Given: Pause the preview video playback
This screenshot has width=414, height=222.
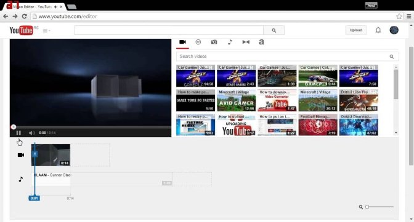Looking at the screenshot, I should click(18, 133).
